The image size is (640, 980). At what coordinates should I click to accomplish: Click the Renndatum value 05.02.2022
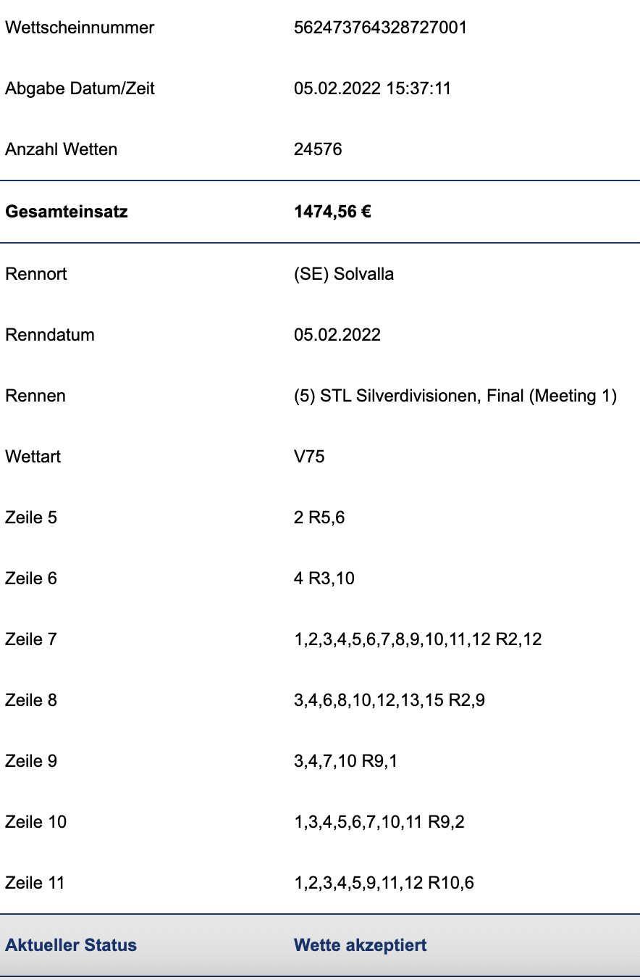pos(337,335)
